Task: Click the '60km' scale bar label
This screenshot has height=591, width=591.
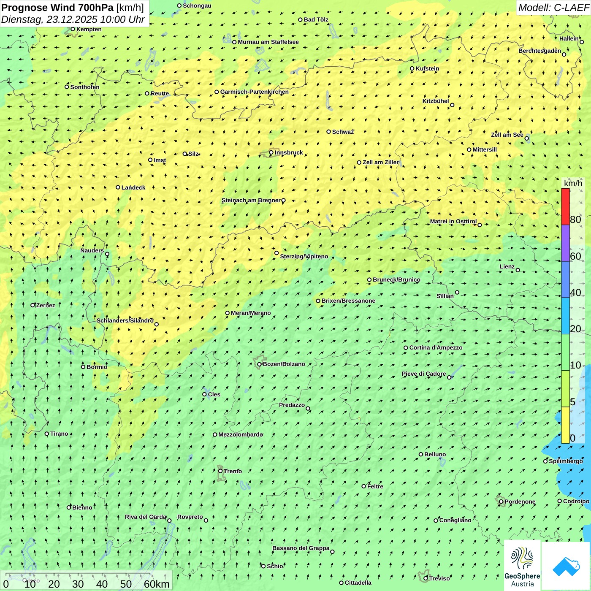Action: [157, 584]
